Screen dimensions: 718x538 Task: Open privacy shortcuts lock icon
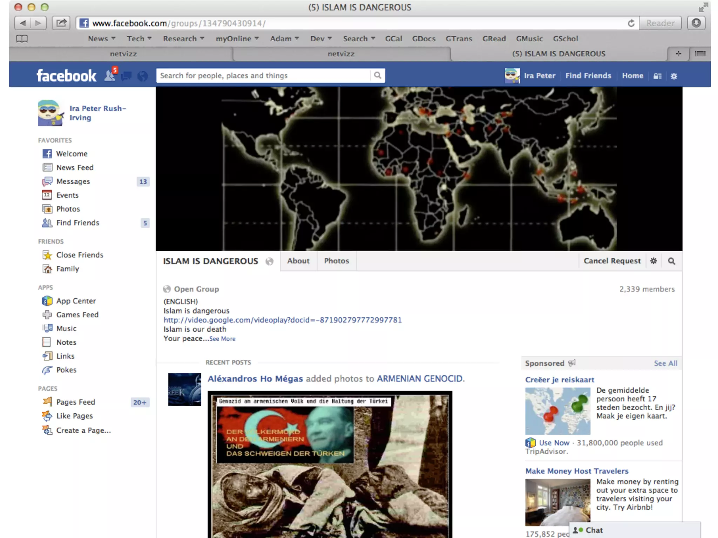(x=657, y=76)
